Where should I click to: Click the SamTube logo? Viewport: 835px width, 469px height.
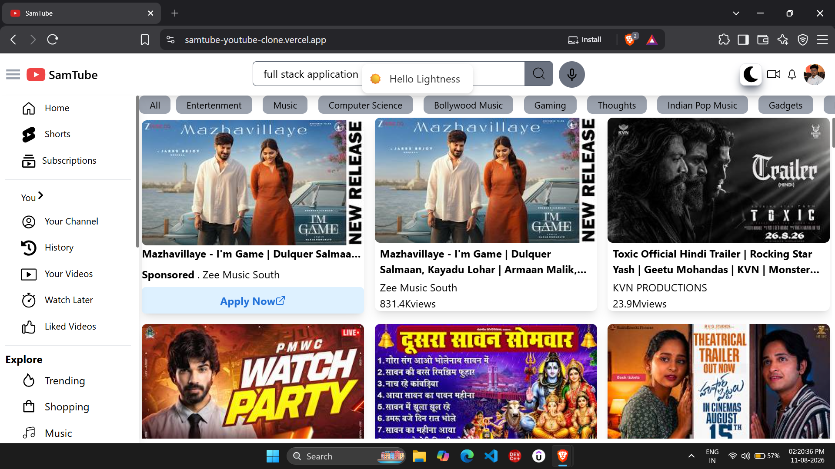tap(62, 75)
